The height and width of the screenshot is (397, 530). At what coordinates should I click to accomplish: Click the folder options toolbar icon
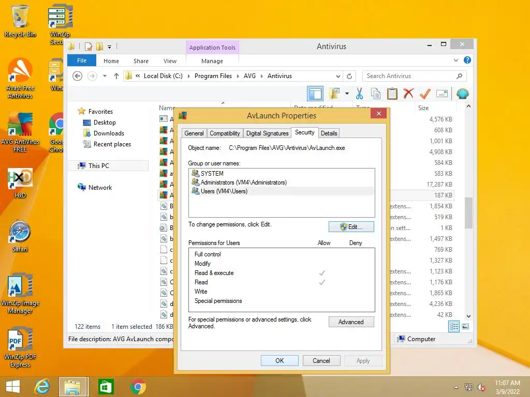[x=334, y=94]
